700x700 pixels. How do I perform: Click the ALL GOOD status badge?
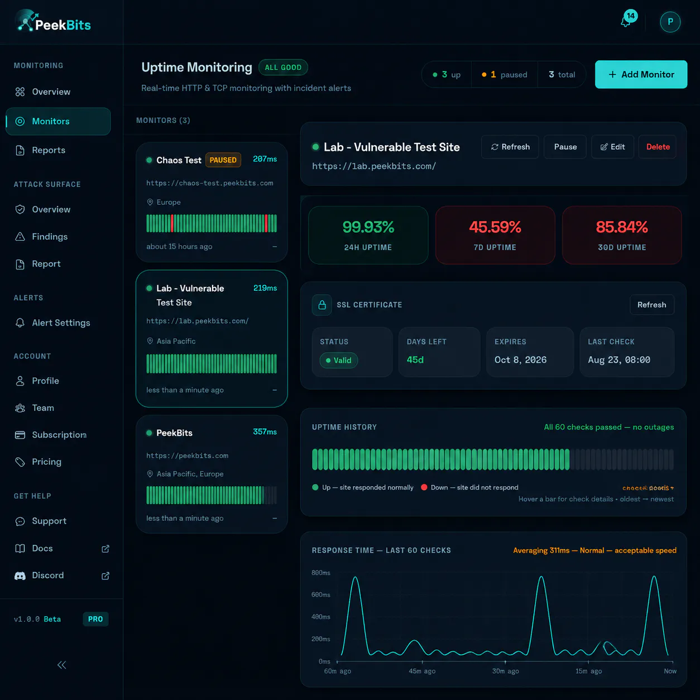click(x=283, y=68)
